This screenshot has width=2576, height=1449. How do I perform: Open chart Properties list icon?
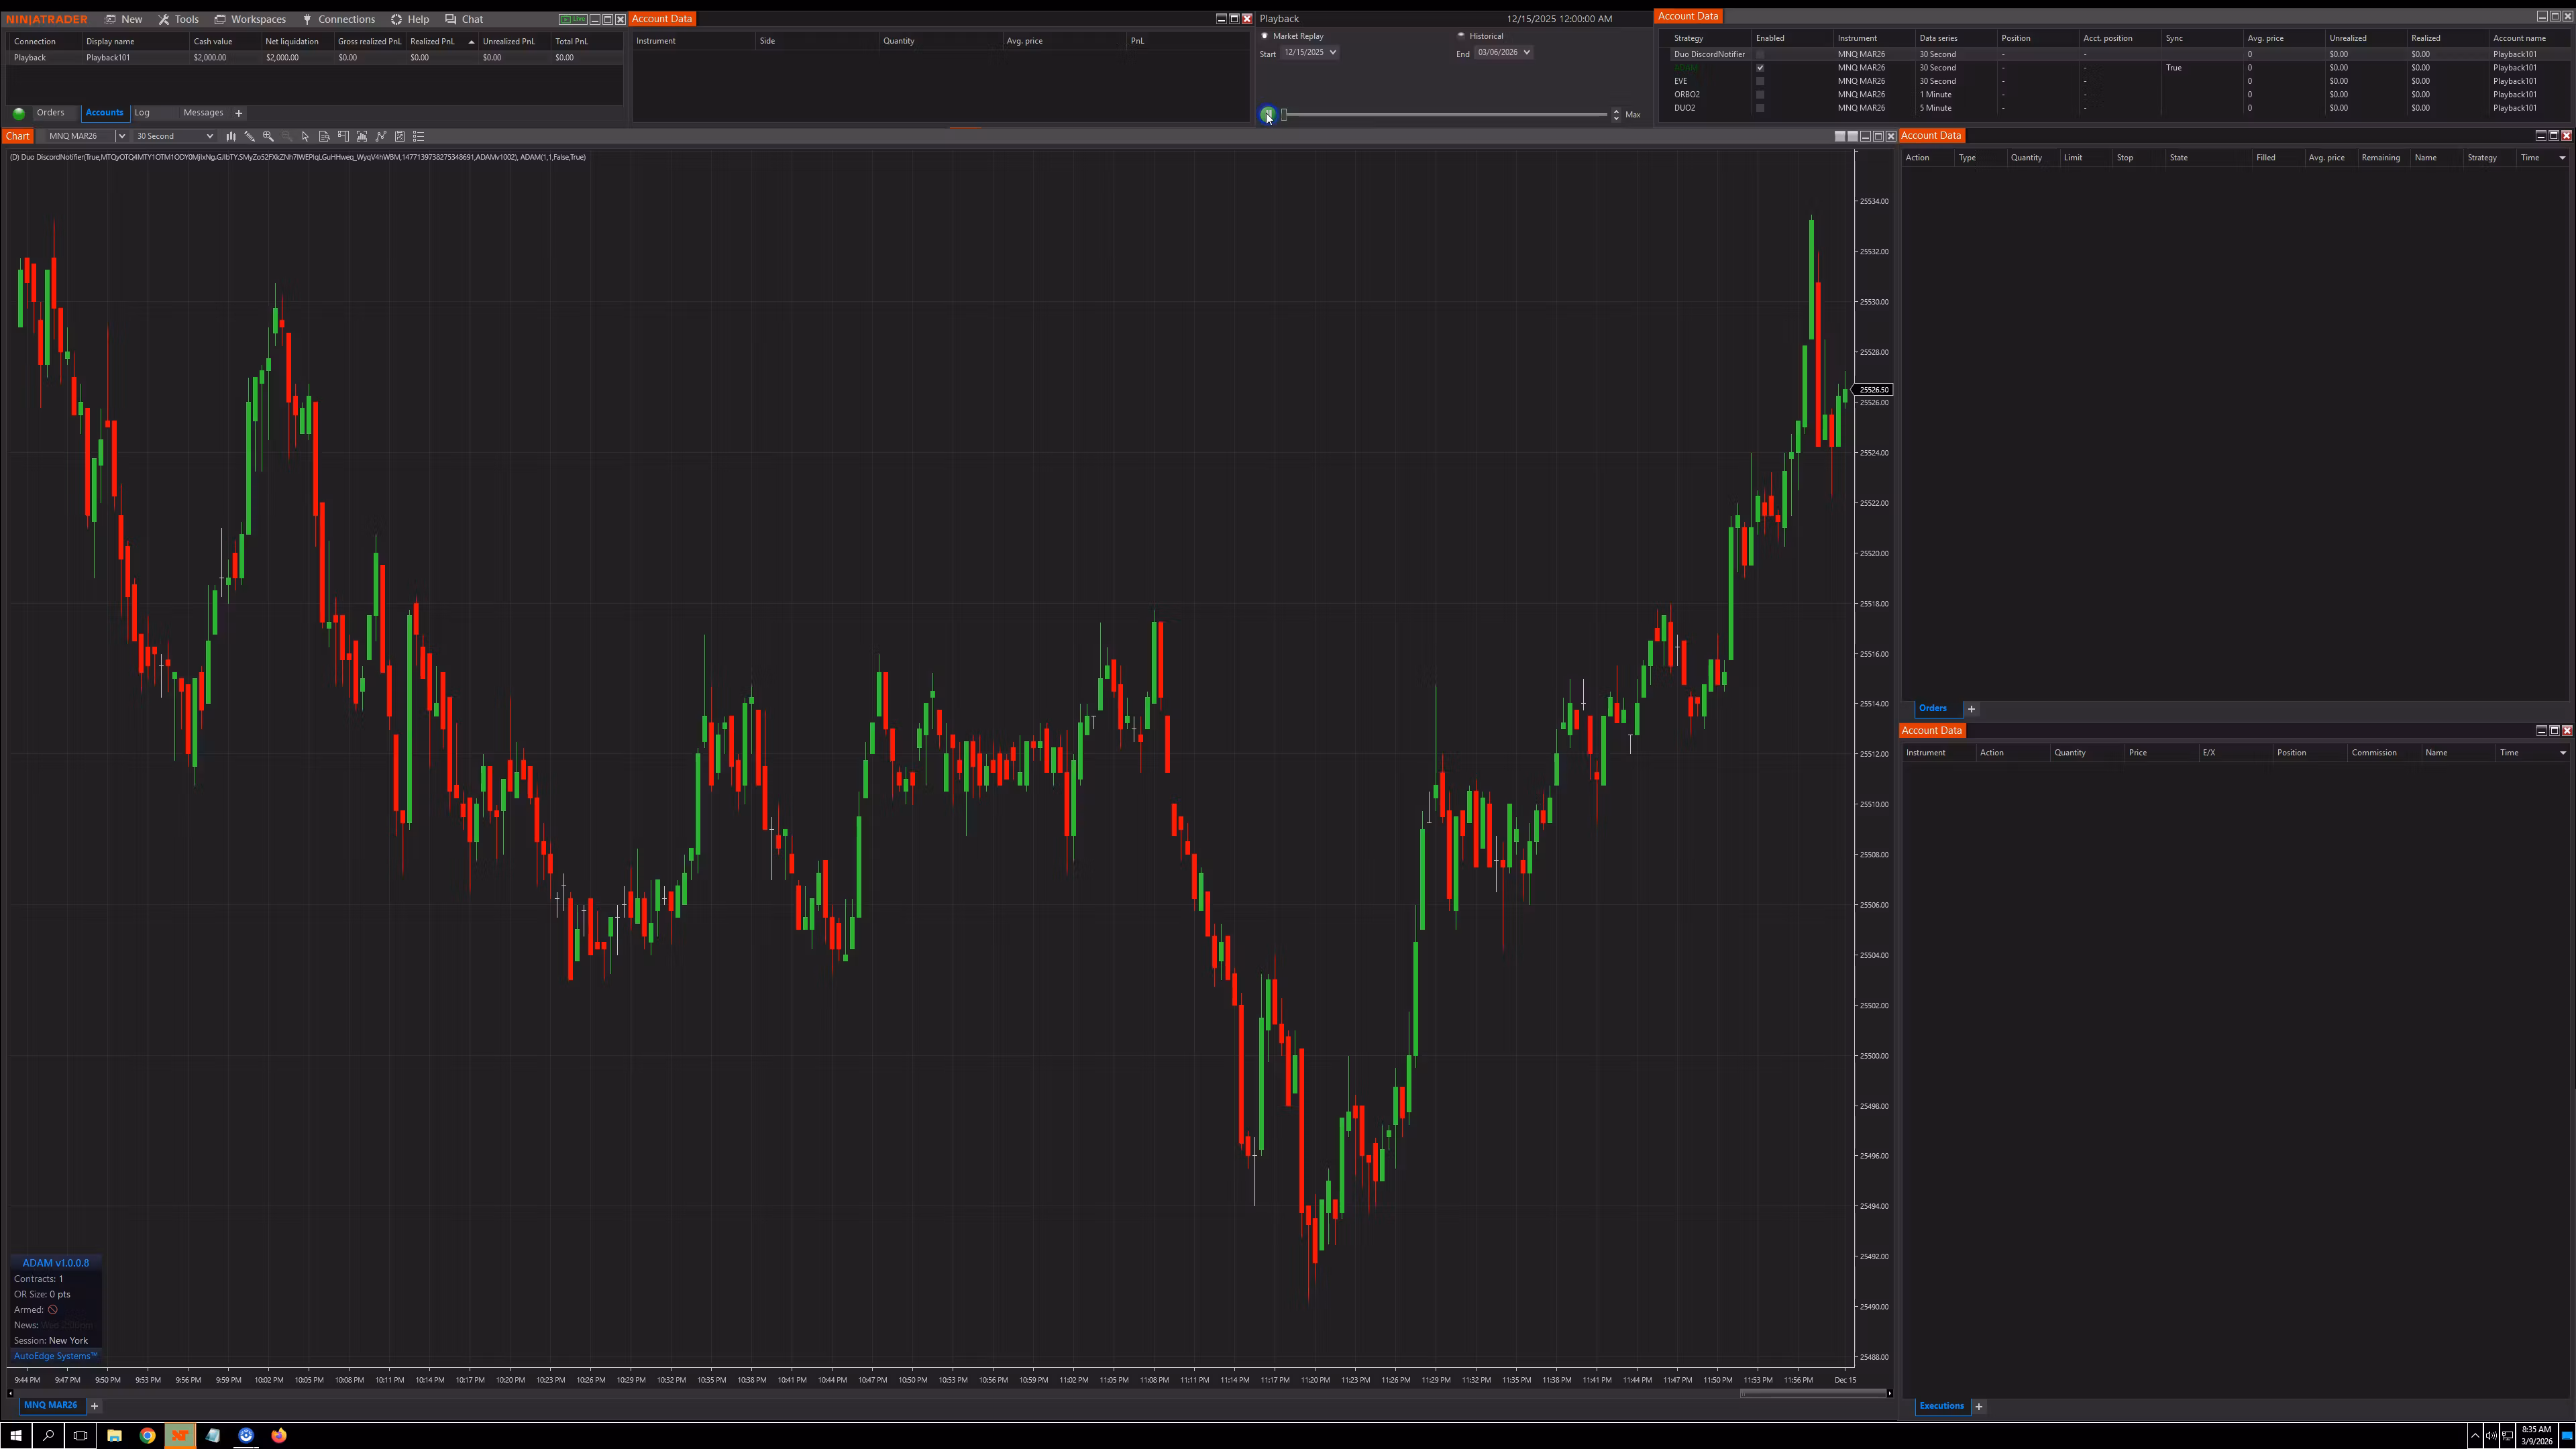click(418, 136)
